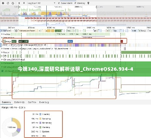The width and height of the screenshot is (151, 138).
Task: Select the LCP timing marker
Action: (x=21, y=41)
